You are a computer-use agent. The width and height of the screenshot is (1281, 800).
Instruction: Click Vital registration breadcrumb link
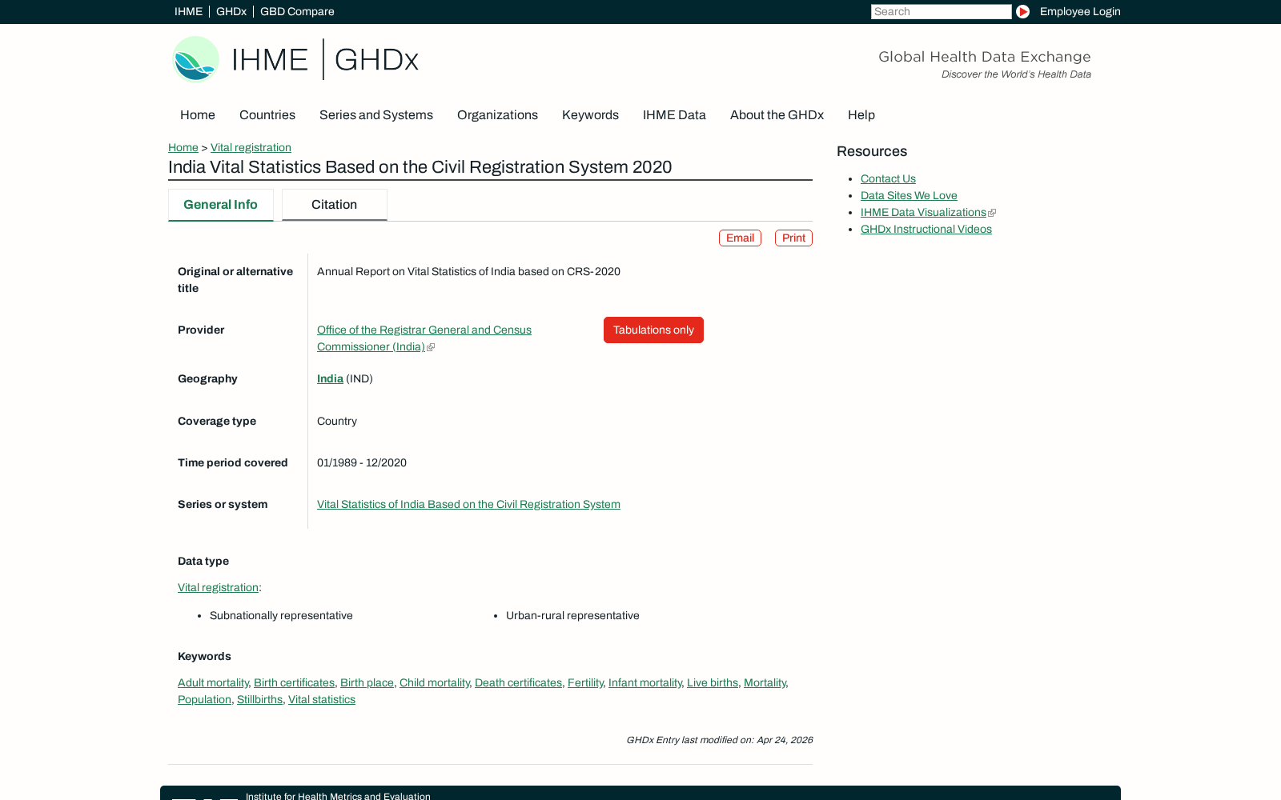(x=251, y=147)
